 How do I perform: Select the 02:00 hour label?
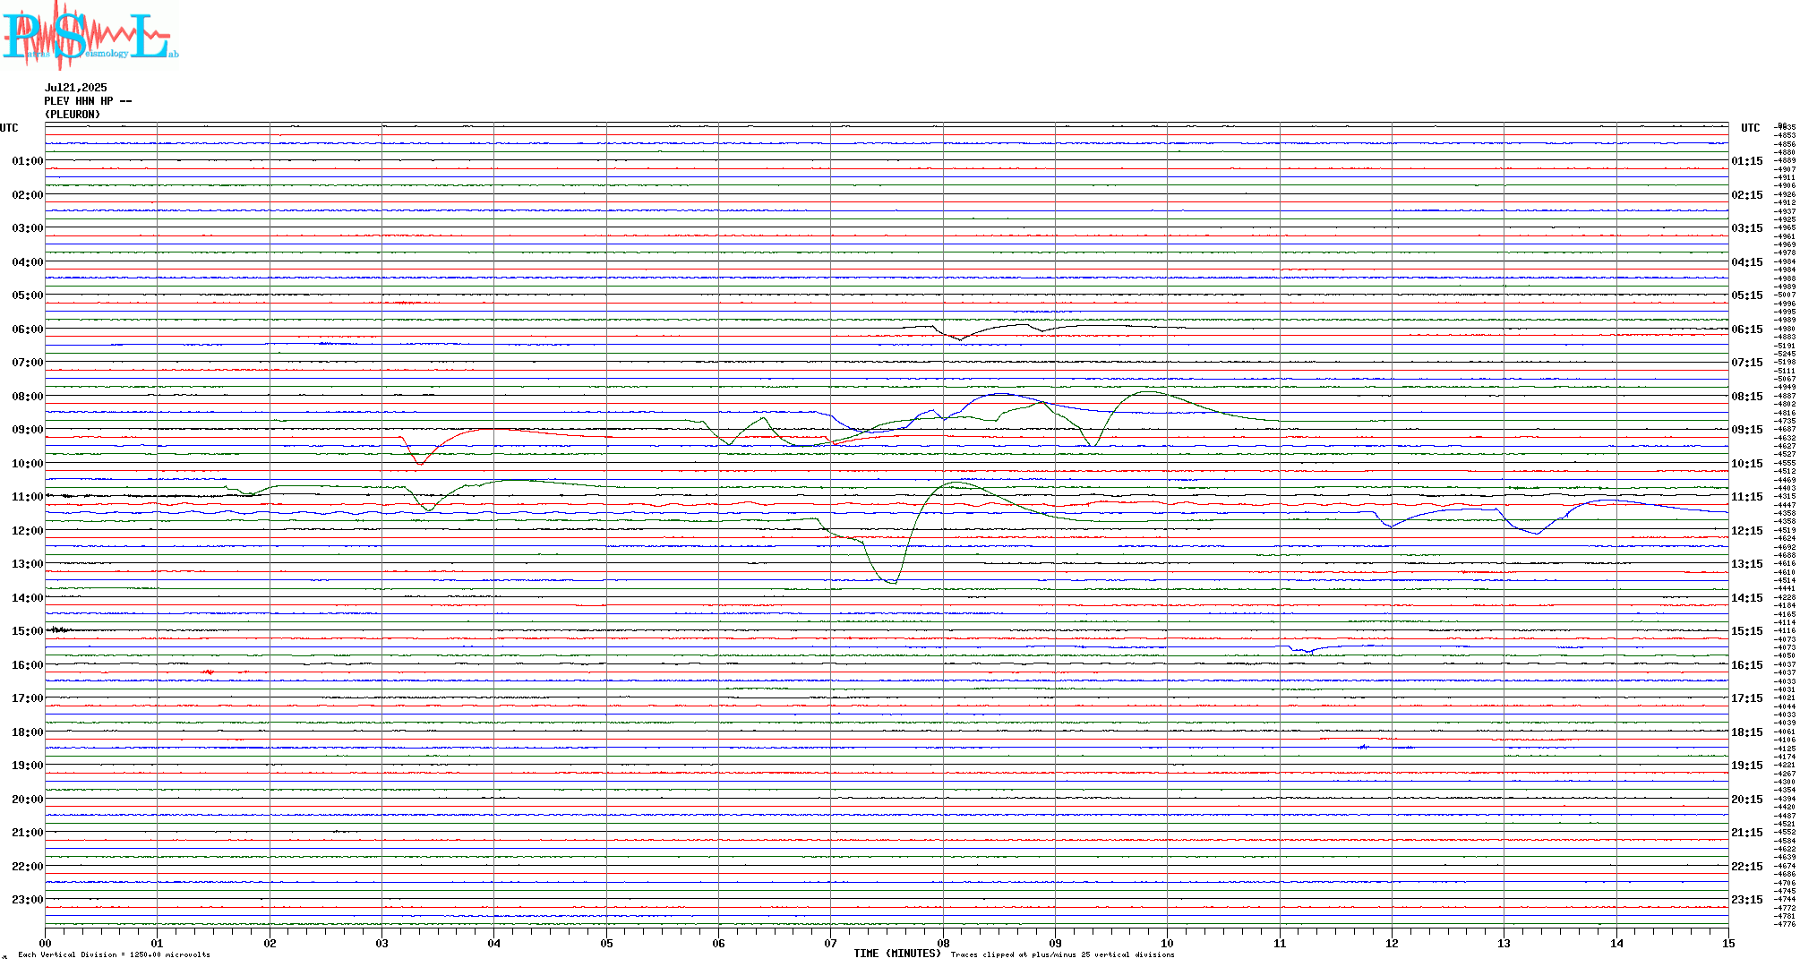tap(28, 195)
